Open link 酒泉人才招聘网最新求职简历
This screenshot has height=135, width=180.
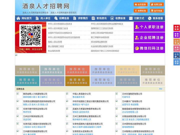click(63, 13)
